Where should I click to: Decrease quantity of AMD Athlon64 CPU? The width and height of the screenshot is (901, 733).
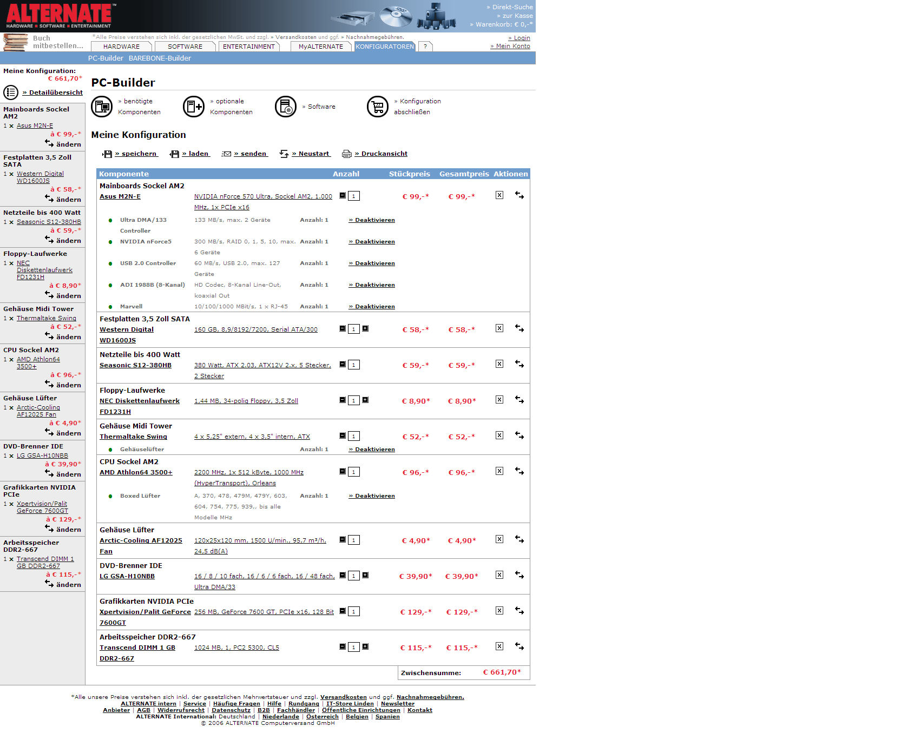point(343,471)
